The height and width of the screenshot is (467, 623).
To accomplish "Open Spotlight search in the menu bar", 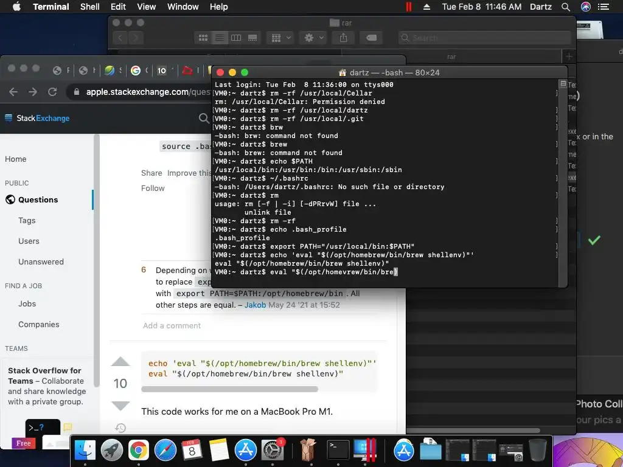I will click(566, 7).
